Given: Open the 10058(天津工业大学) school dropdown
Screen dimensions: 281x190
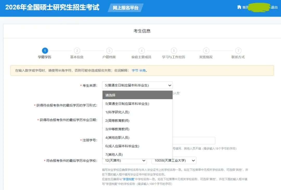Looking at the screenshot, I should [x=174, y=161].
